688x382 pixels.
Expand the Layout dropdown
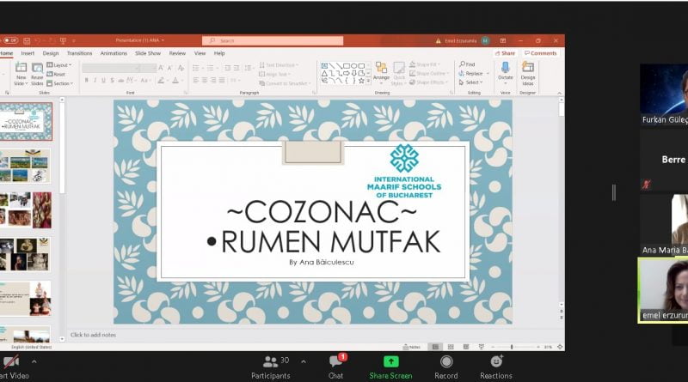coord(60,65)
